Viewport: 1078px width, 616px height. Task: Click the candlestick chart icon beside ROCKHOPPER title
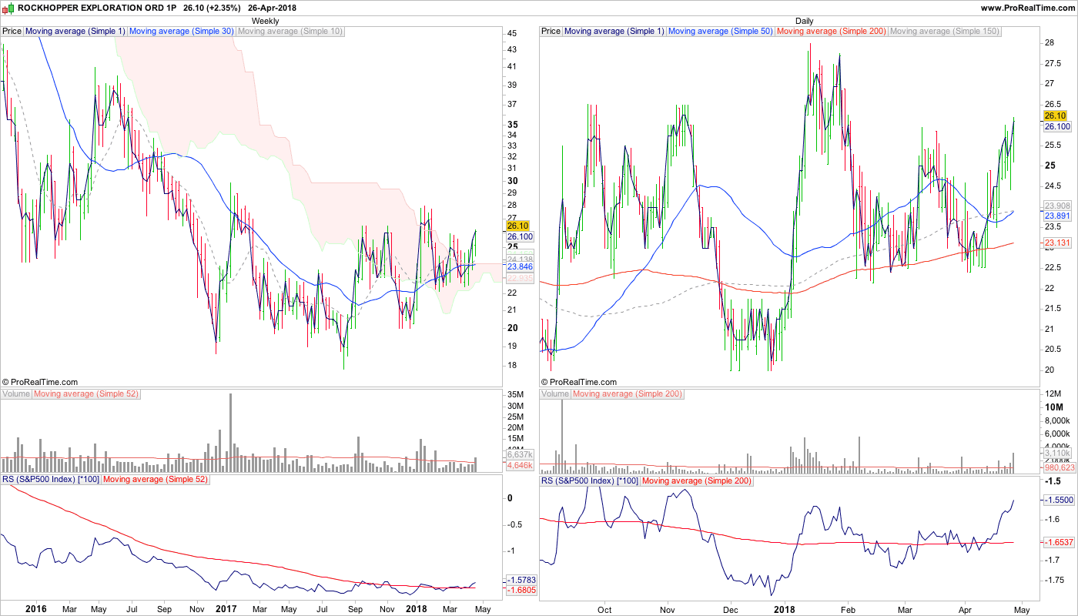point(8,8)
